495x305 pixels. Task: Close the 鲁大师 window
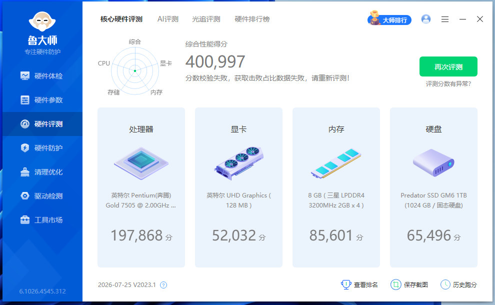480,19
